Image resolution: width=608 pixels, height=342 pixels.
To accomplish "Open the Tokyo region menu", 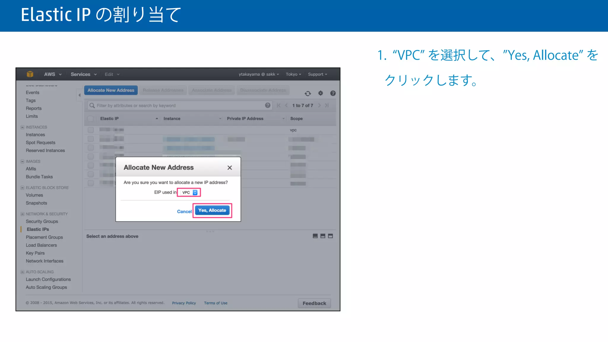I will coord(293,74).
